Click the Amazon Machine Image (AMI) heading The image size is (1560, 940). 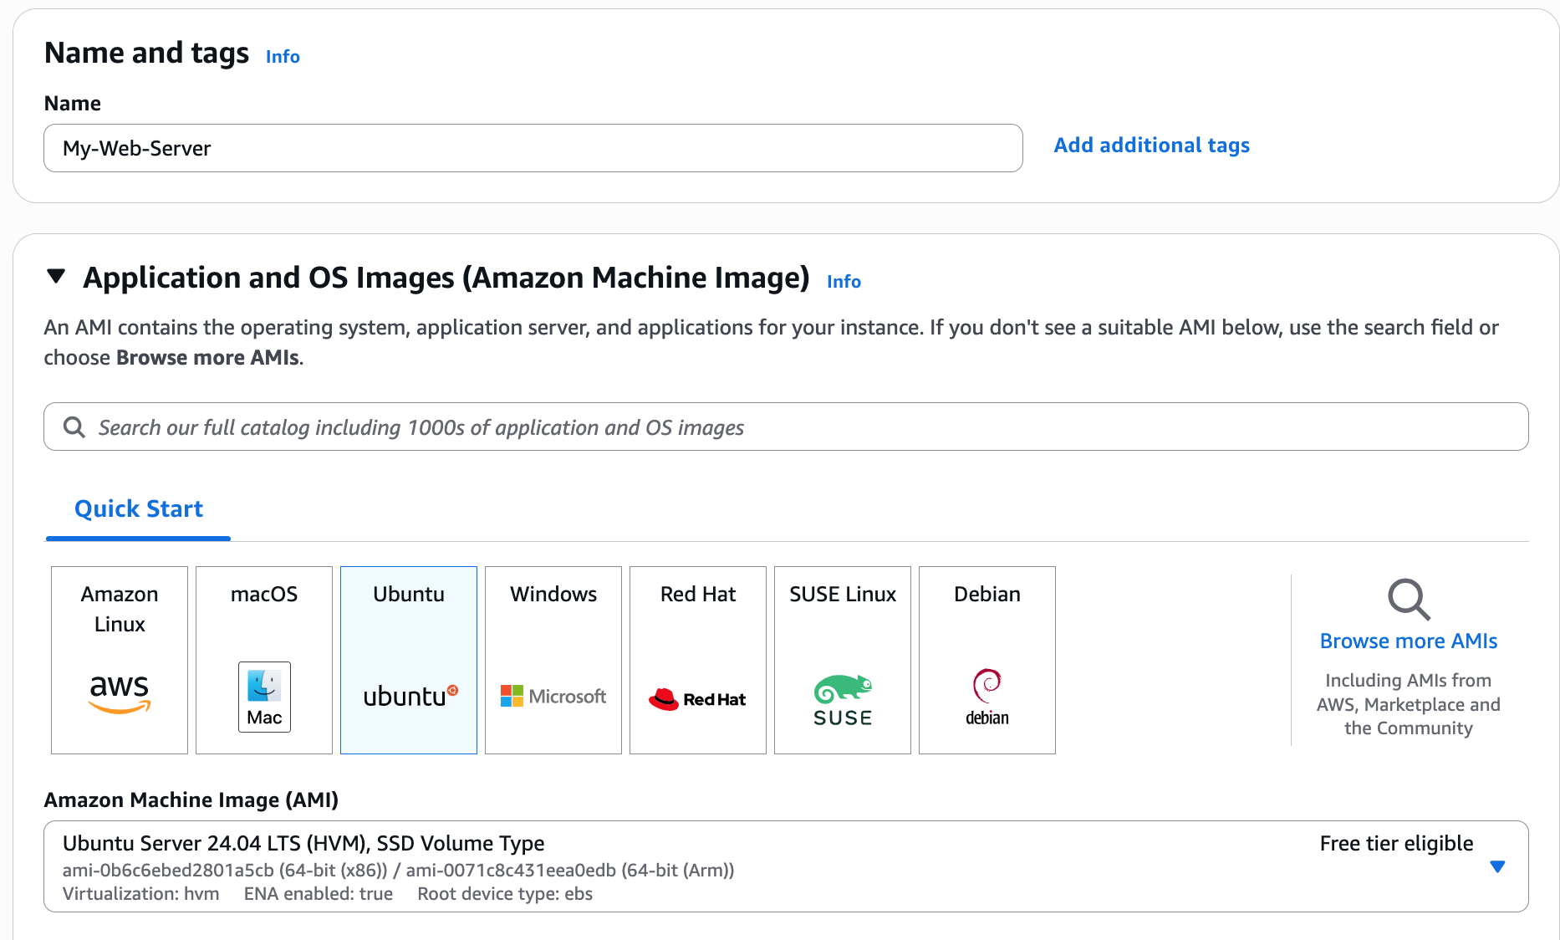[x=191, y=800]
